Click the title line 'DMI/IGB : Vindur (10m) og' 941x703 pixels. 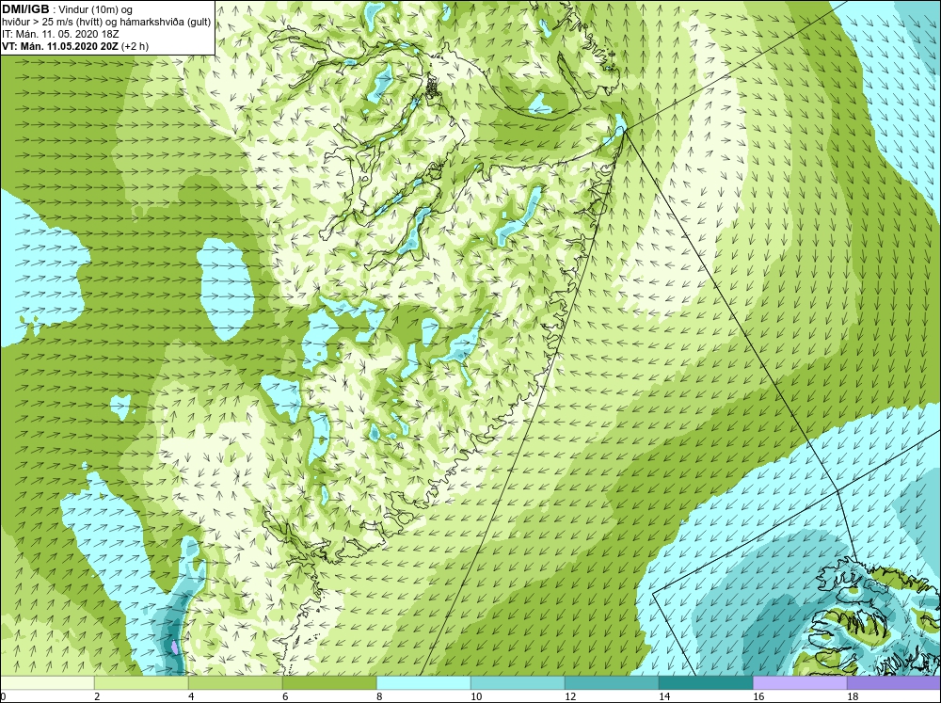68,9
